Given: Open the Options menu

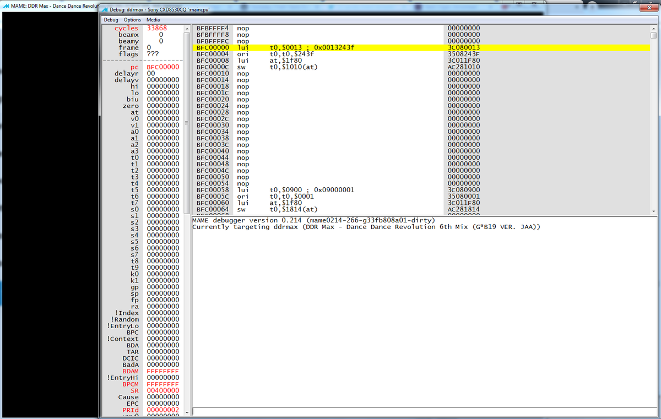Looking at the screenshot, I should pyautogui.click(x=131, y=20).
